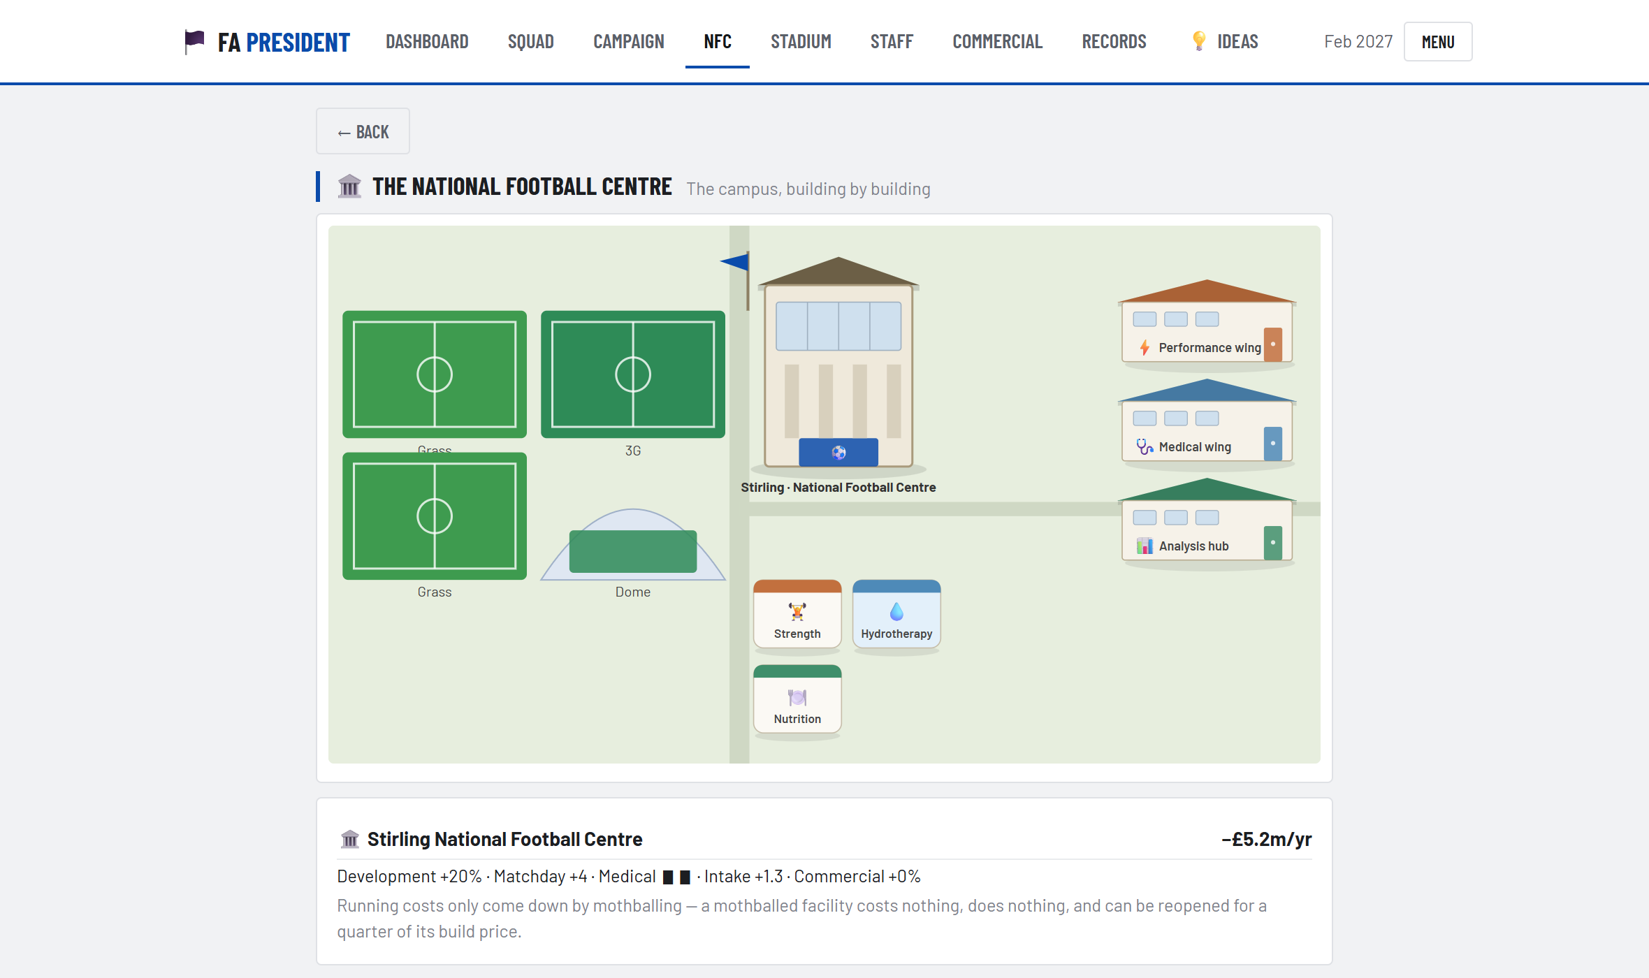
Task: Click the plate and cutlery Nutrition icon
Action: pos(797,697)
